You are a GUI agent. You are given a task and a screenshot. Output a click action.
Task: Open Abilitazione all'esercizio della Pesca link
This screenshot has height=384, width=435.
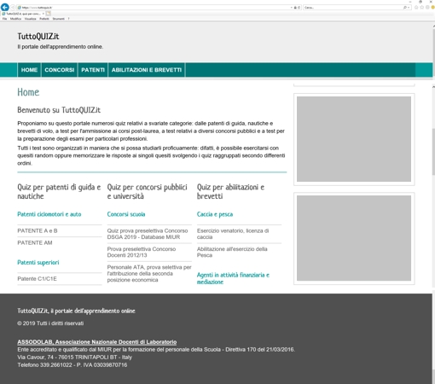(x=232, y=252)
